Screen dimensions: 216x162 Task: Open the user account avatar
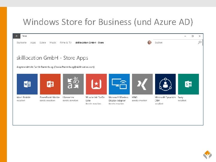[x=149, y=42]
